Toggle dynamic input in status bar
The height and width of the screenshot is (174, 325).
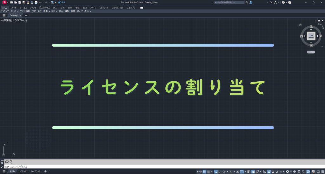point(216,171)
